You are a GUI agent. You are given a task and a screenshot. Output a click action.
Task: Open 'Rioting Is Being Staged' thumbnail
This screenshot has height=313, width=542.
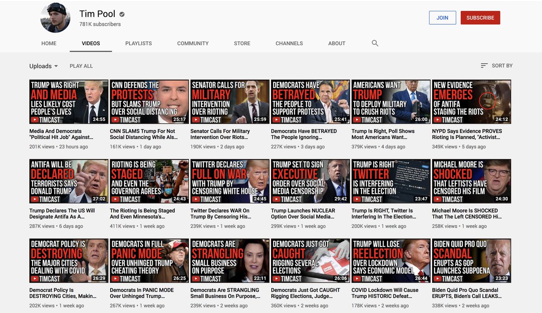150,181
